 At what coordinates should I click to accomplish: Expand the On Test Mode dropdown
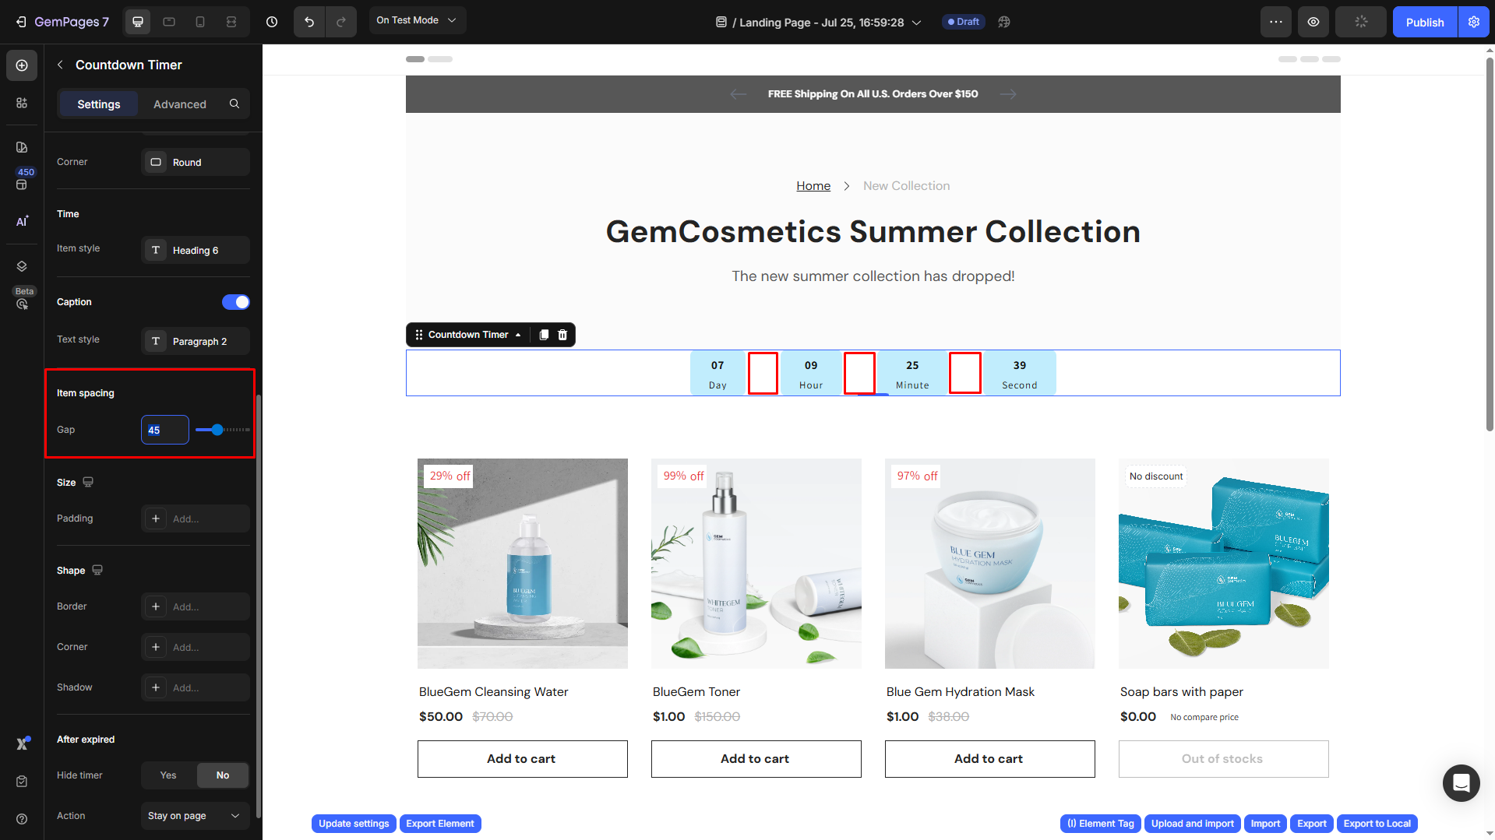417,20
